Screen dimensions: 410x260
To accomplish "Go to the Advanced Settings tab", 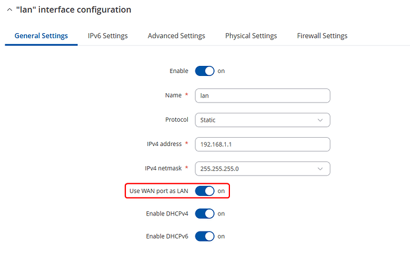I will coord(176,36).
